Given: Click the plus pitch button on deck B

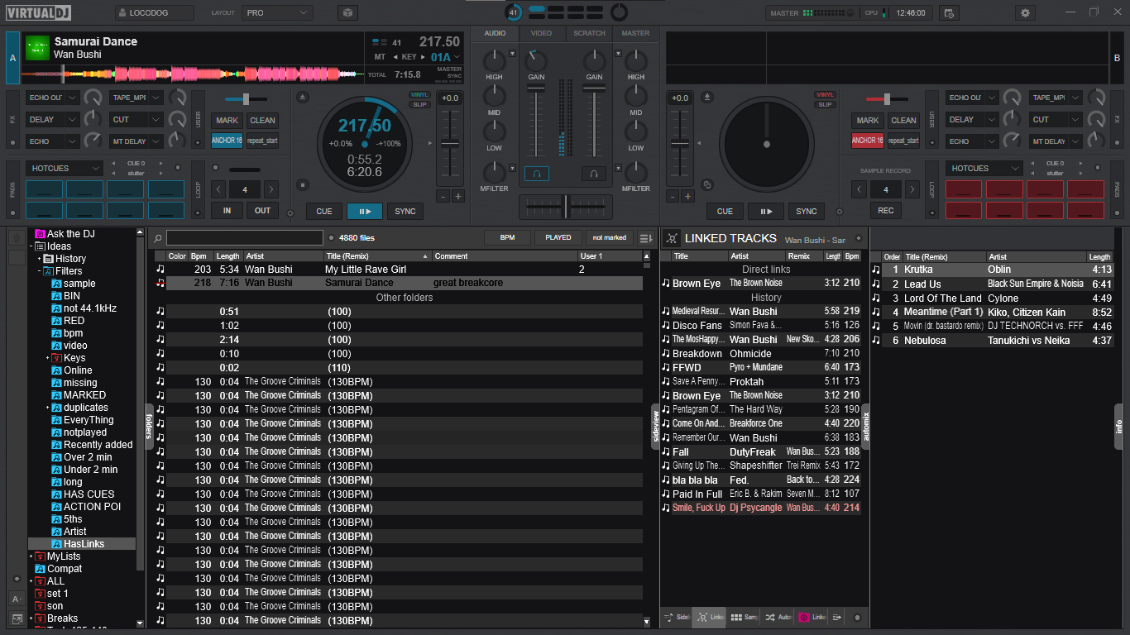Looking at the screenshot, I should [687, 196].
